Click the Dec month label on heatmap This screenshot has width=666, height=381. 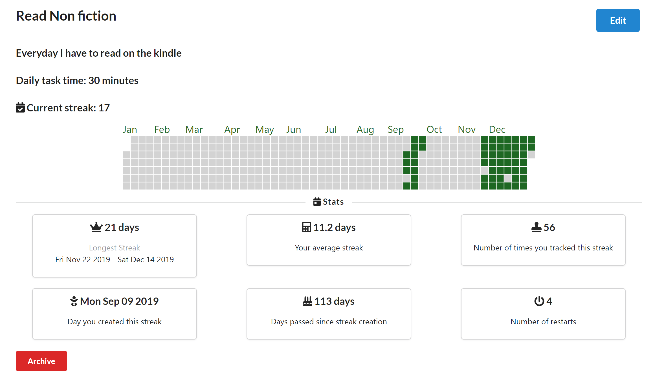tap(497, 129)
